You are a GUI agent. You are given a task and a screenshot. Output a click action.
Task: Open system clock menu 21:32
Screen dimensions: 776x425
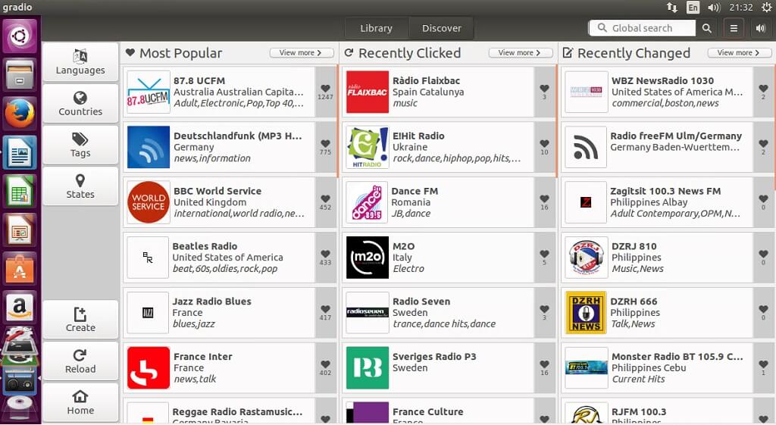point(741,7)
